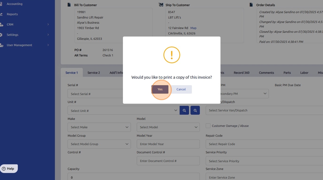Click the Basic PM Due Date label

click(288, 85)
